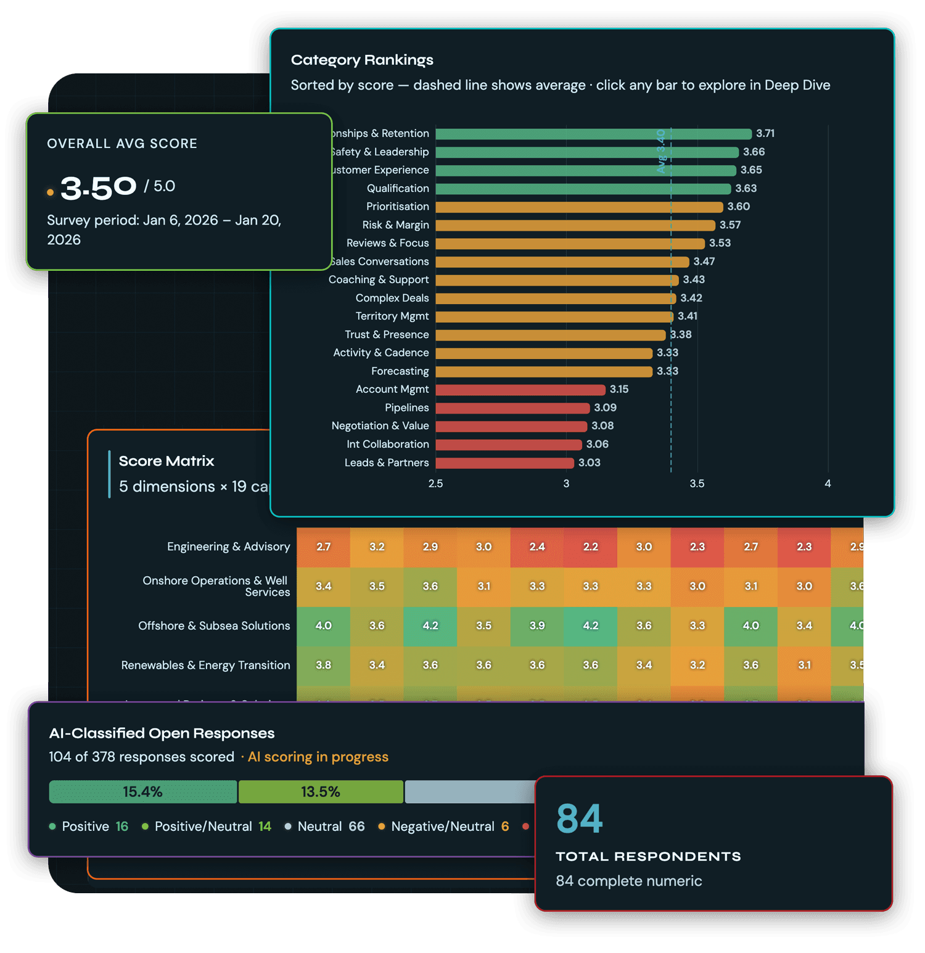This screenshot has height=953, width=925.
Task: Click the Avg 3.40 dashed line label
Action: click(661, 151)
